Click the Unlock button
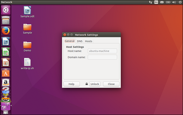 tap(95, 84)
